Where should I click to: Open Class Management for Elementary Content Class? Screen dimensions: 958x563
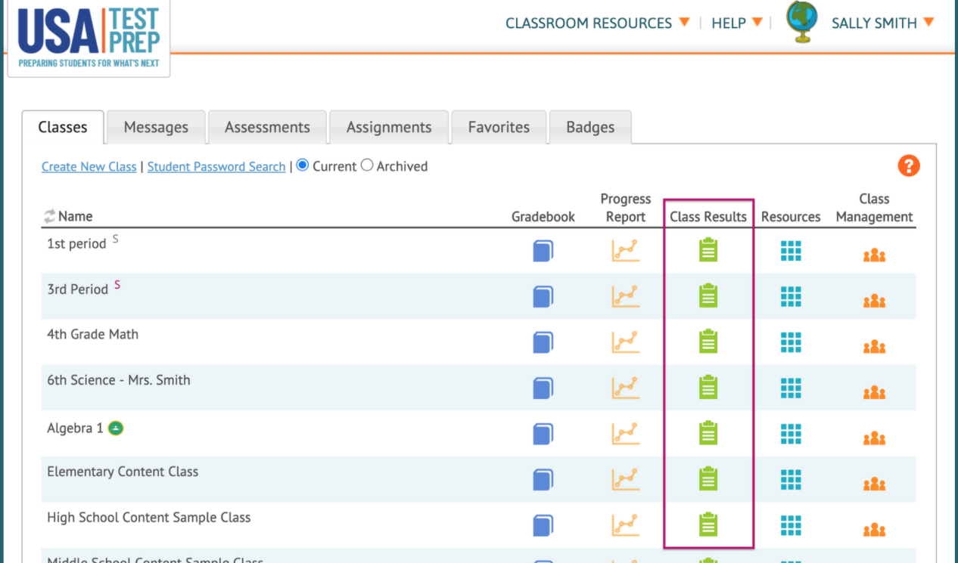(874, 484)
